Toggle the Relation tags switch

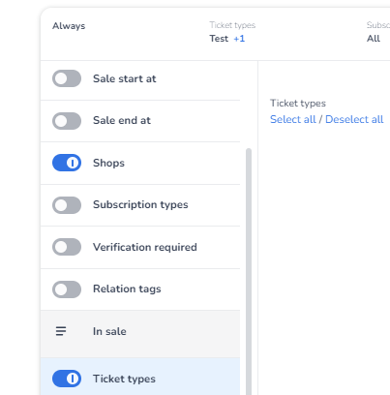67,289
